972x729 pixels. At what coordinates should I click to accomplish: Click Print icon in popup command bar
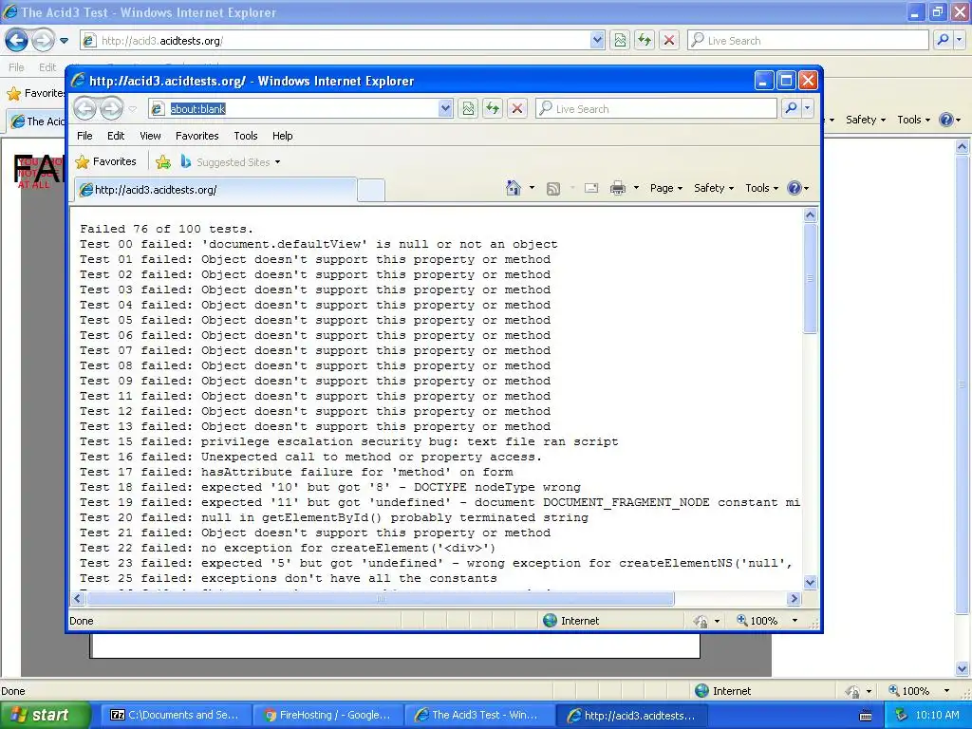coord(618,188)
